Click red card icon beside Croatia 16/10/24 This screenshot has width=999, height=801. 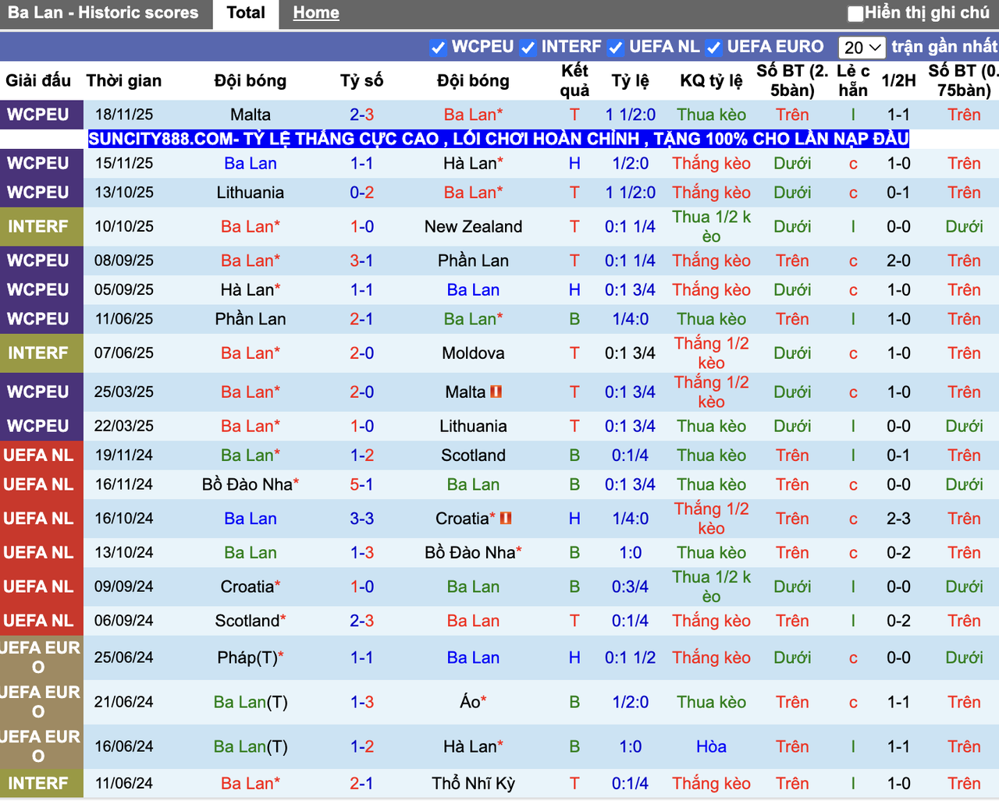point(506,518)
